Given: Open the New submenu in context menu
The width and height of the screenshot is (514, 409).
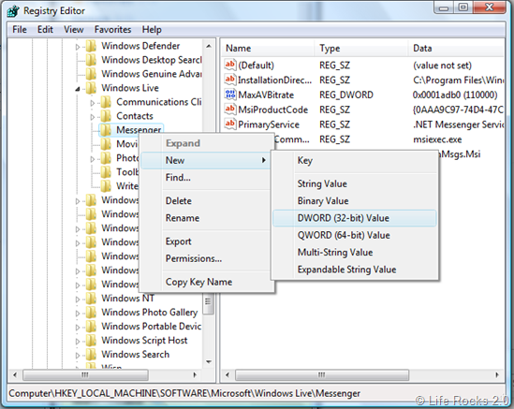Looking at the screenshot, I should pos(206,160).
